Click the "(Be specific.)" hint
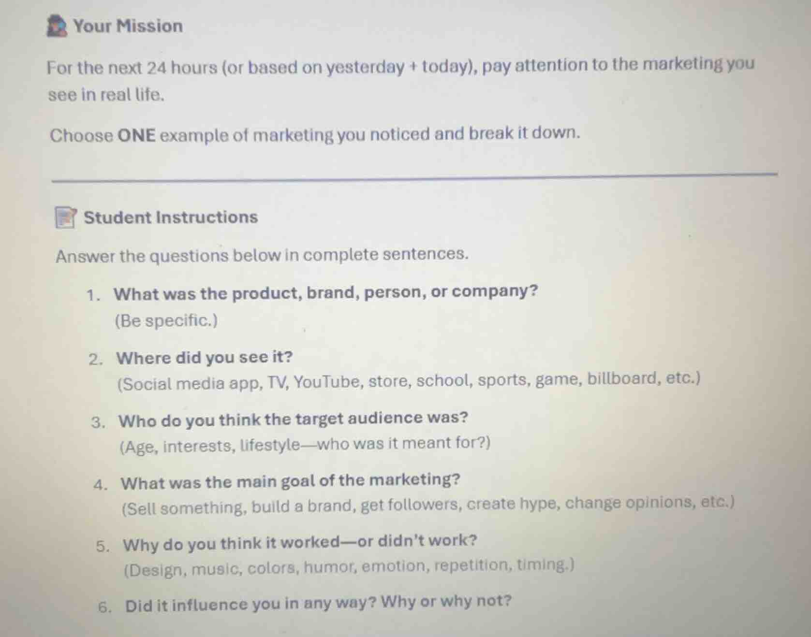This screenshot has width=811, height=637. click(166, 320)
